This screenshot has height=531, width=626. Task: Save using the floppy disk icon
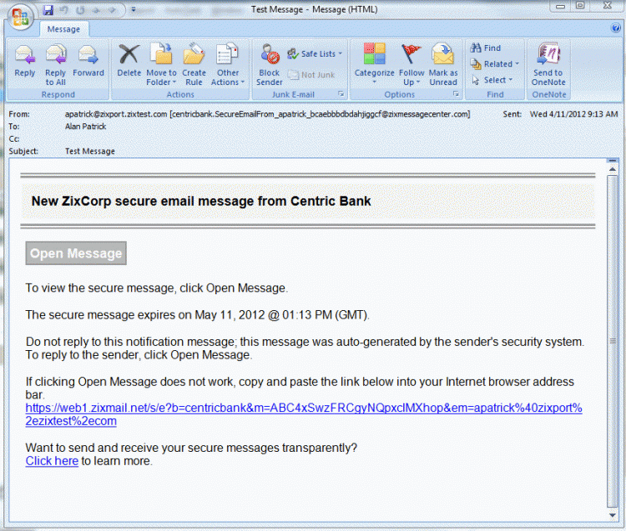[48, 10]
